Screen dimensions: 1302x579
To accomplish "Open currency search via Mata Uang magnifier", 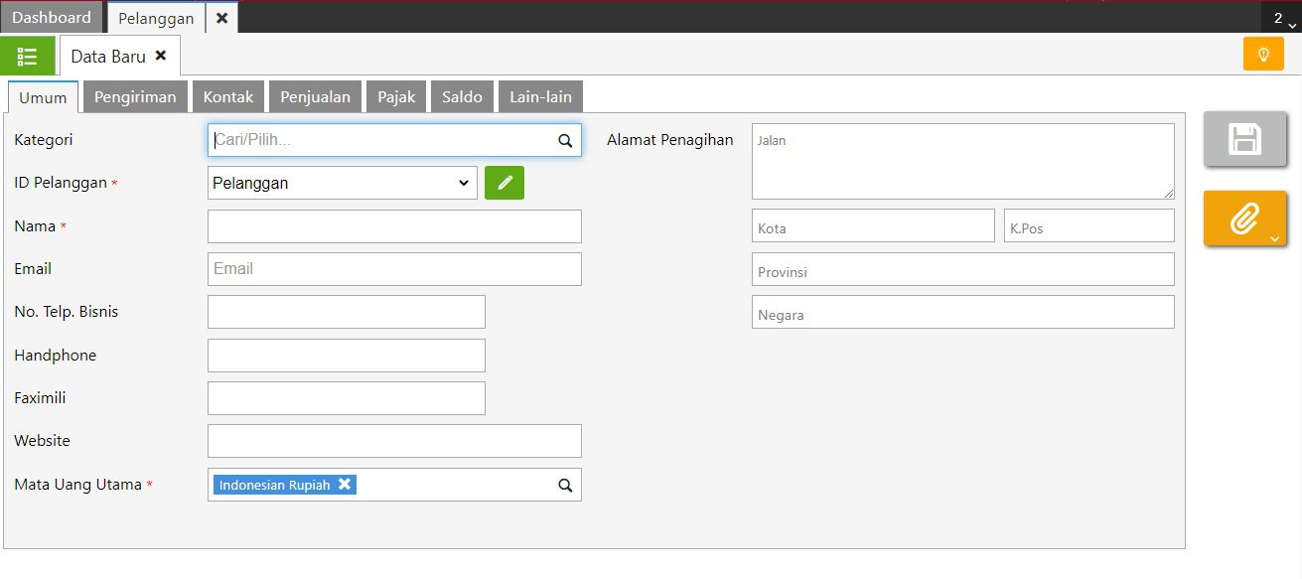I will tap(564, 485).
